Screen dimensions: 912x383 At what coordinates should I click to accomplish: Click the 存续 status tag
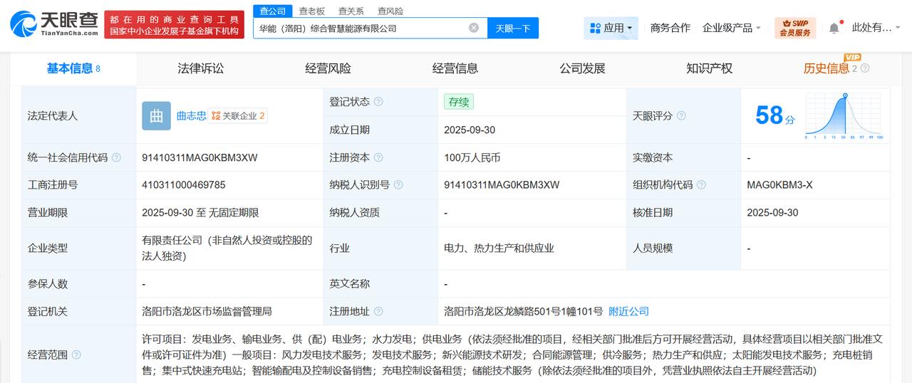coord(459,102)
